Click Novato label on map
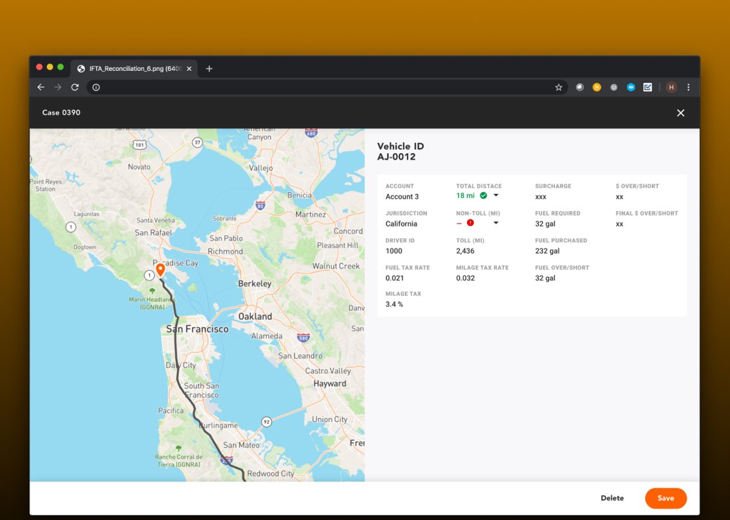This screenshot has height=520, width=730. 139,167
